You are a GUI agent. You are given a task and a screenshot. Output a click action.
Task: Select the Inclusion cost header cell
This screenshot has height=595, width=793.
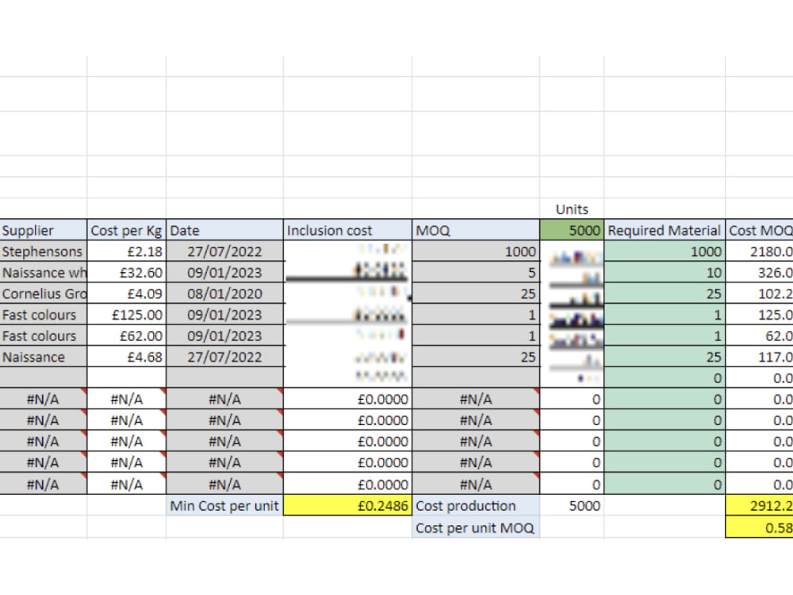coord(347,230)
